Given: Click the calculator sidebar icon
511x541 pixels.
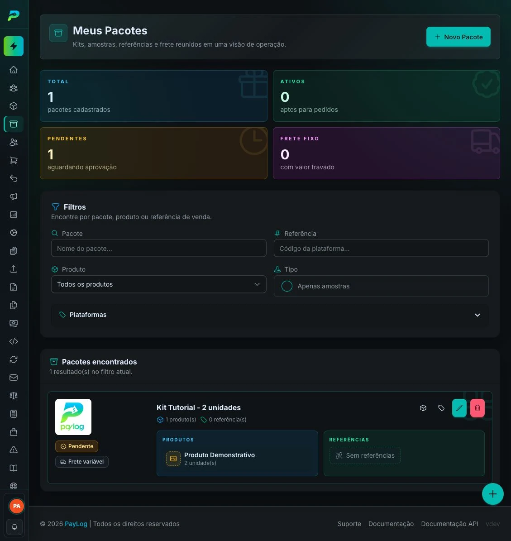Looking at the screenshot, I should pyautogui.click(x=14, y=414).
